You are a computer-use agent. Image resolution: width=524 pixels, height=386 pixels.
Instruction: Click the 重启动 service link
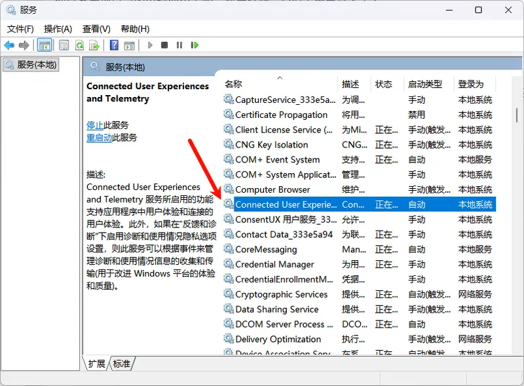(x=99, y=138)
